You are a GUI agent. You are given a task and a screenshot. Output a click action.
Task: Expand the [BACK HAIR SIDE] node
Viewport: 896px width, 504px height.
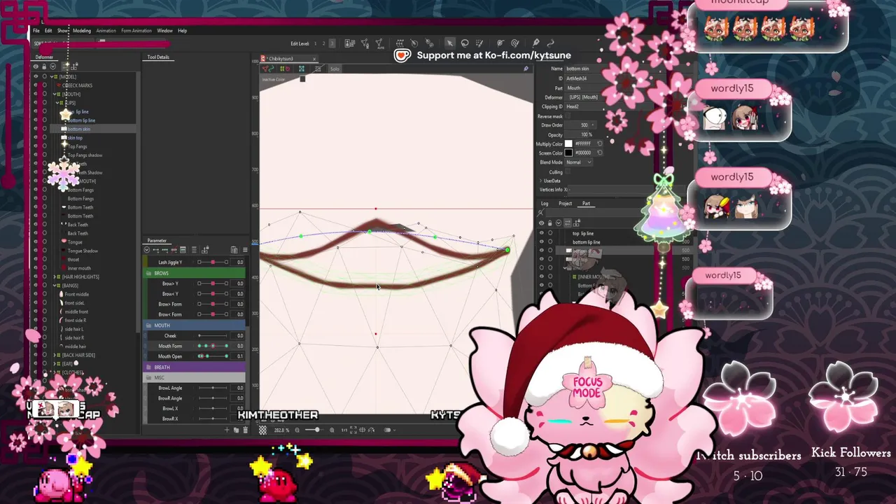click(x=56, y=355)
